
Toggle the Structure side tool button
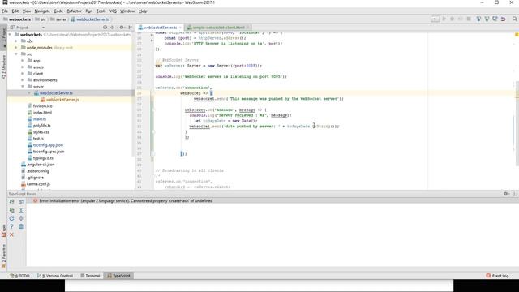(3, 67)
